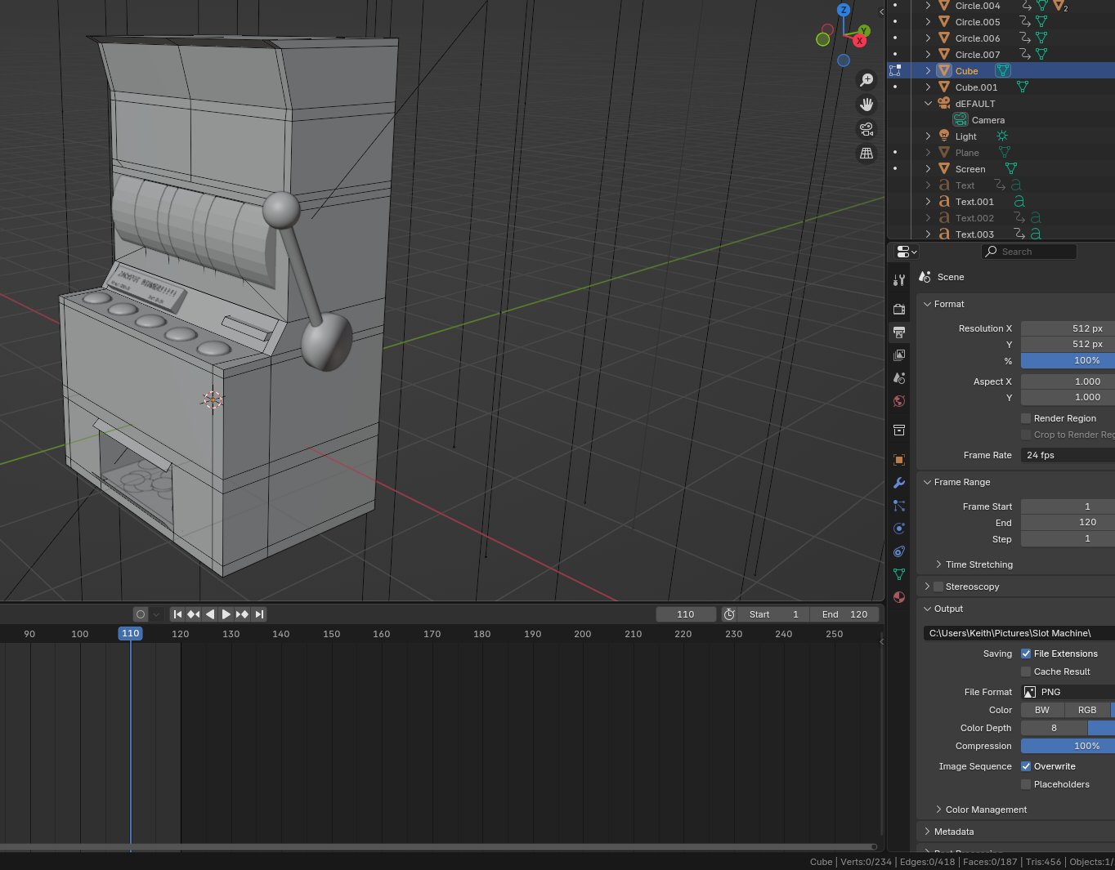
Task: Open the Particles properties tab
Action: click(899, 506)
